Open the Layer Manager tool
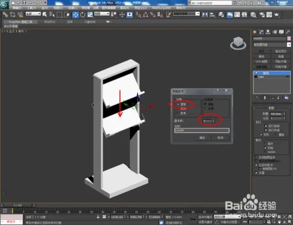This screenshot has width=293, height=225. coord(221,15)
